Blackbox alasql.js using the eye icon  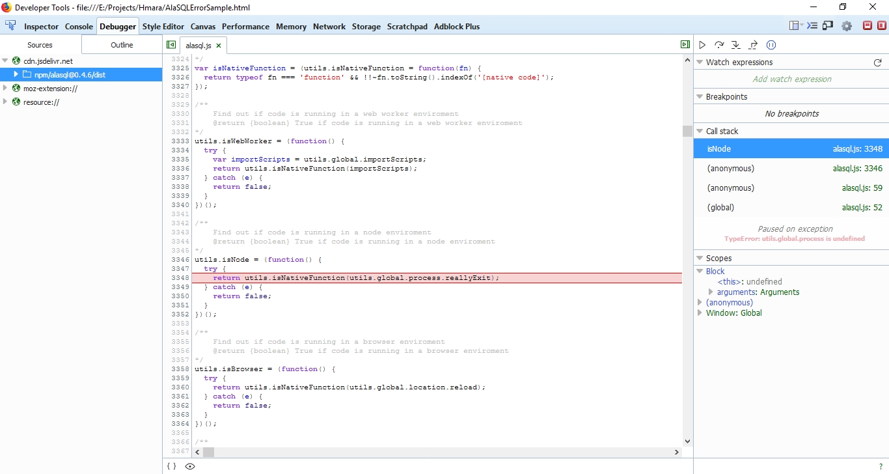click(x=189, y=466)
